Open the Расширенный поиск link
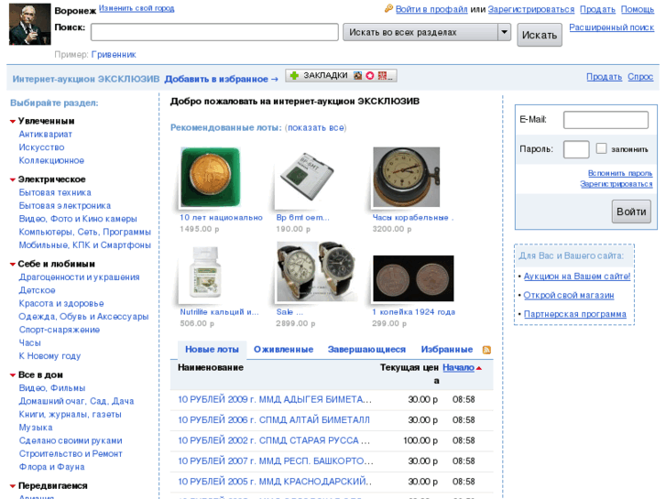This screenshot has width=666, height=499. point(611,27)
